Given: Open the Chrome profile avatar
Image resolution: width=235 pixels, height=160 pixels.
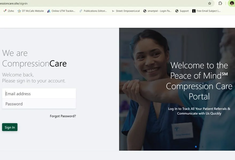Looking at the screenshot, I should coord(232,3).
